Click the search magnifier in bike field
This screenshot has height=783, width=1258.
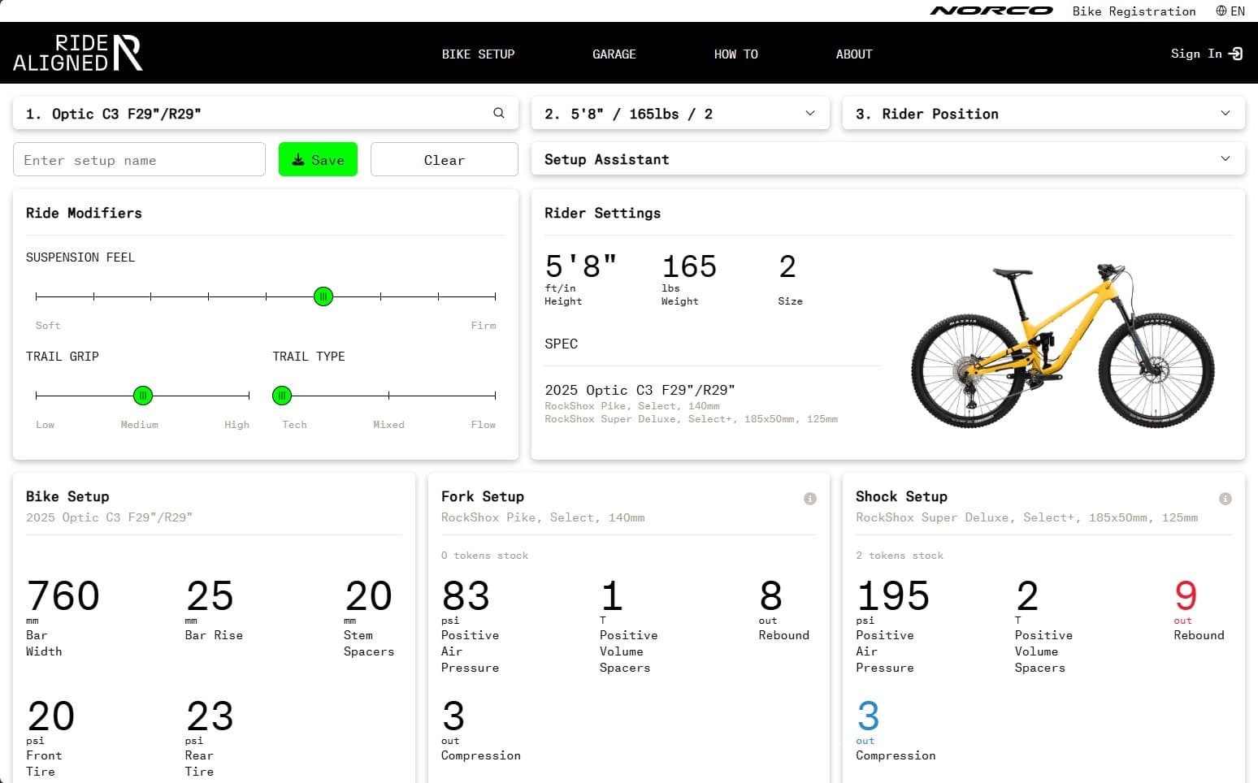coord(499,113)
